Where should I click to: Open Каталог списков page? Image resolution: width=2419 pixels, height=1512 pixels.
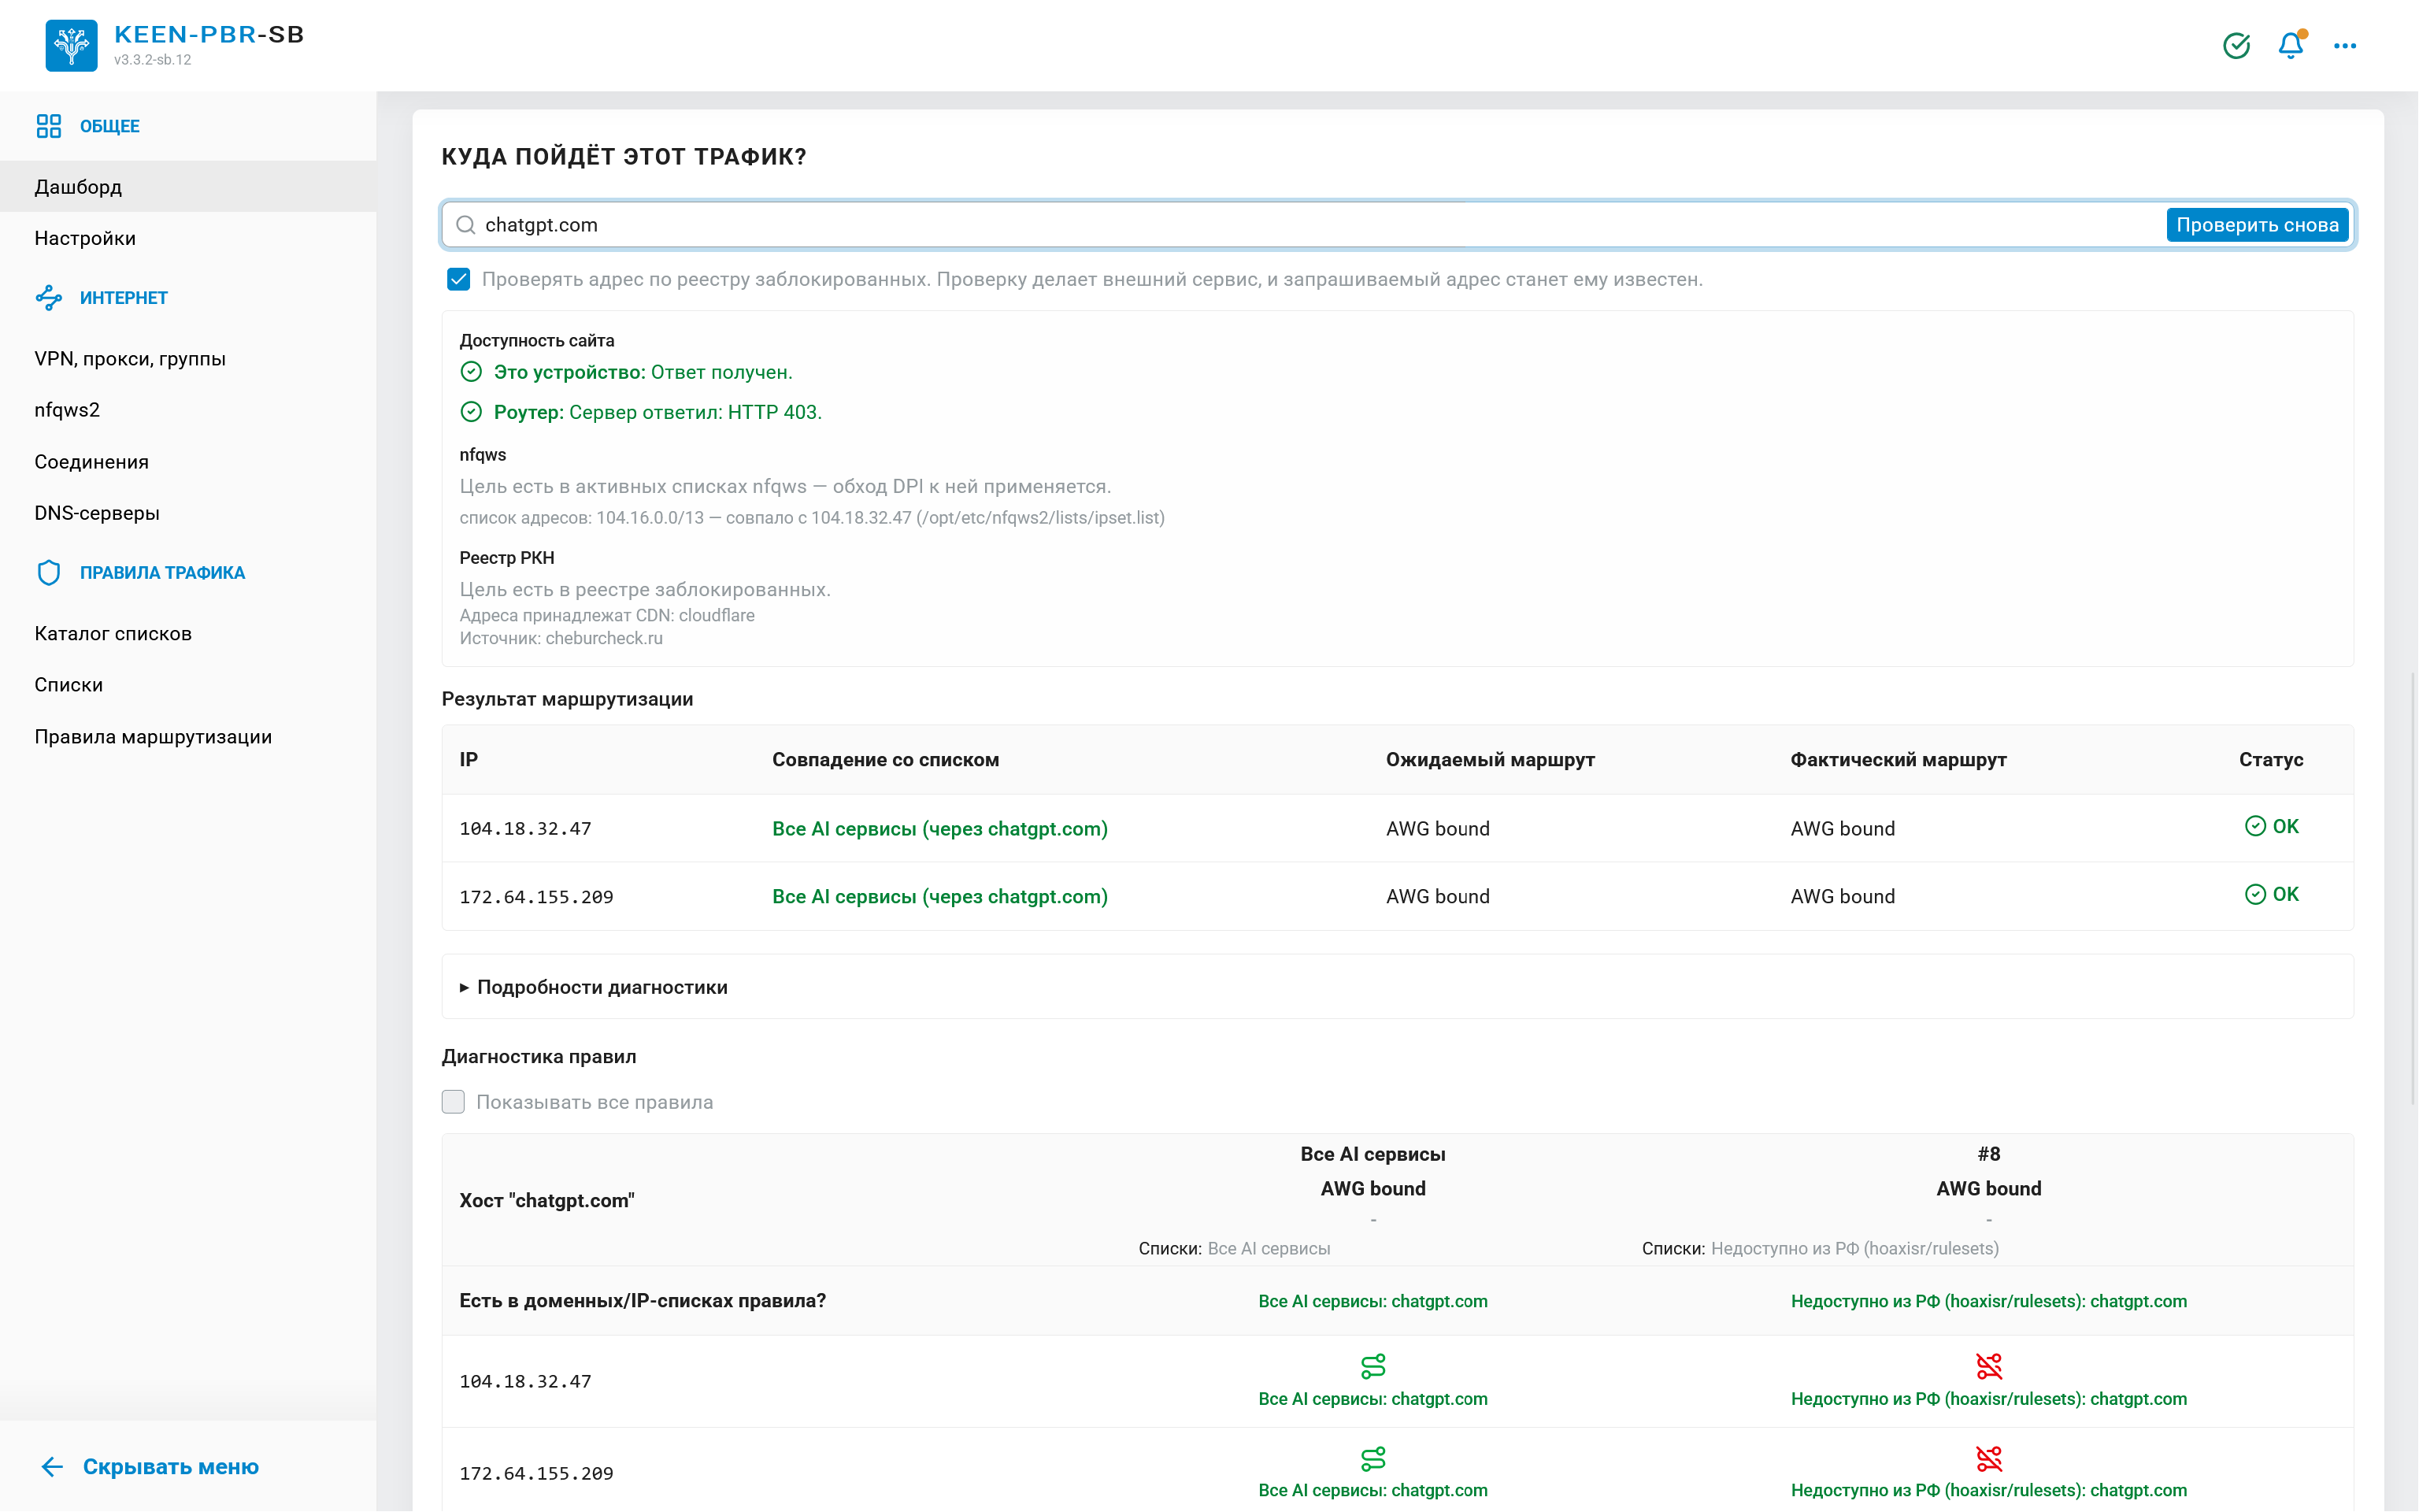(188, 634)
